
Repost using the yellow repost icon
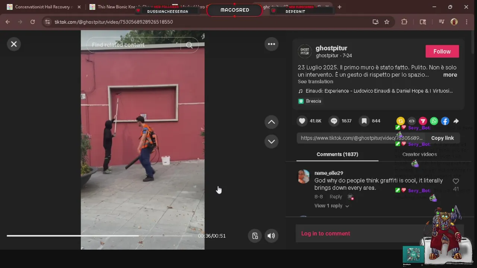[x=401, y=121]
